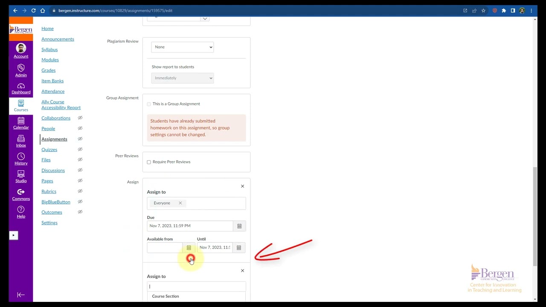Viewport: 546px width, 307px height.
Task: Open the Calendar in global navigation
Action: tap(21, 124)
